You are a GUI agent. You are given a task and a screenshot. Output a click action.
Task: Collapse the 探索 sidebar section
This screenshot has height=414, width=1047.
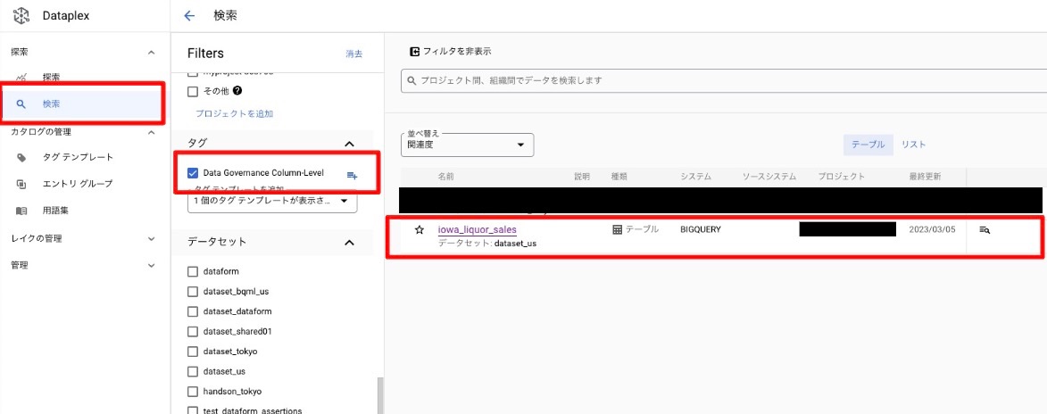point(151,52)
